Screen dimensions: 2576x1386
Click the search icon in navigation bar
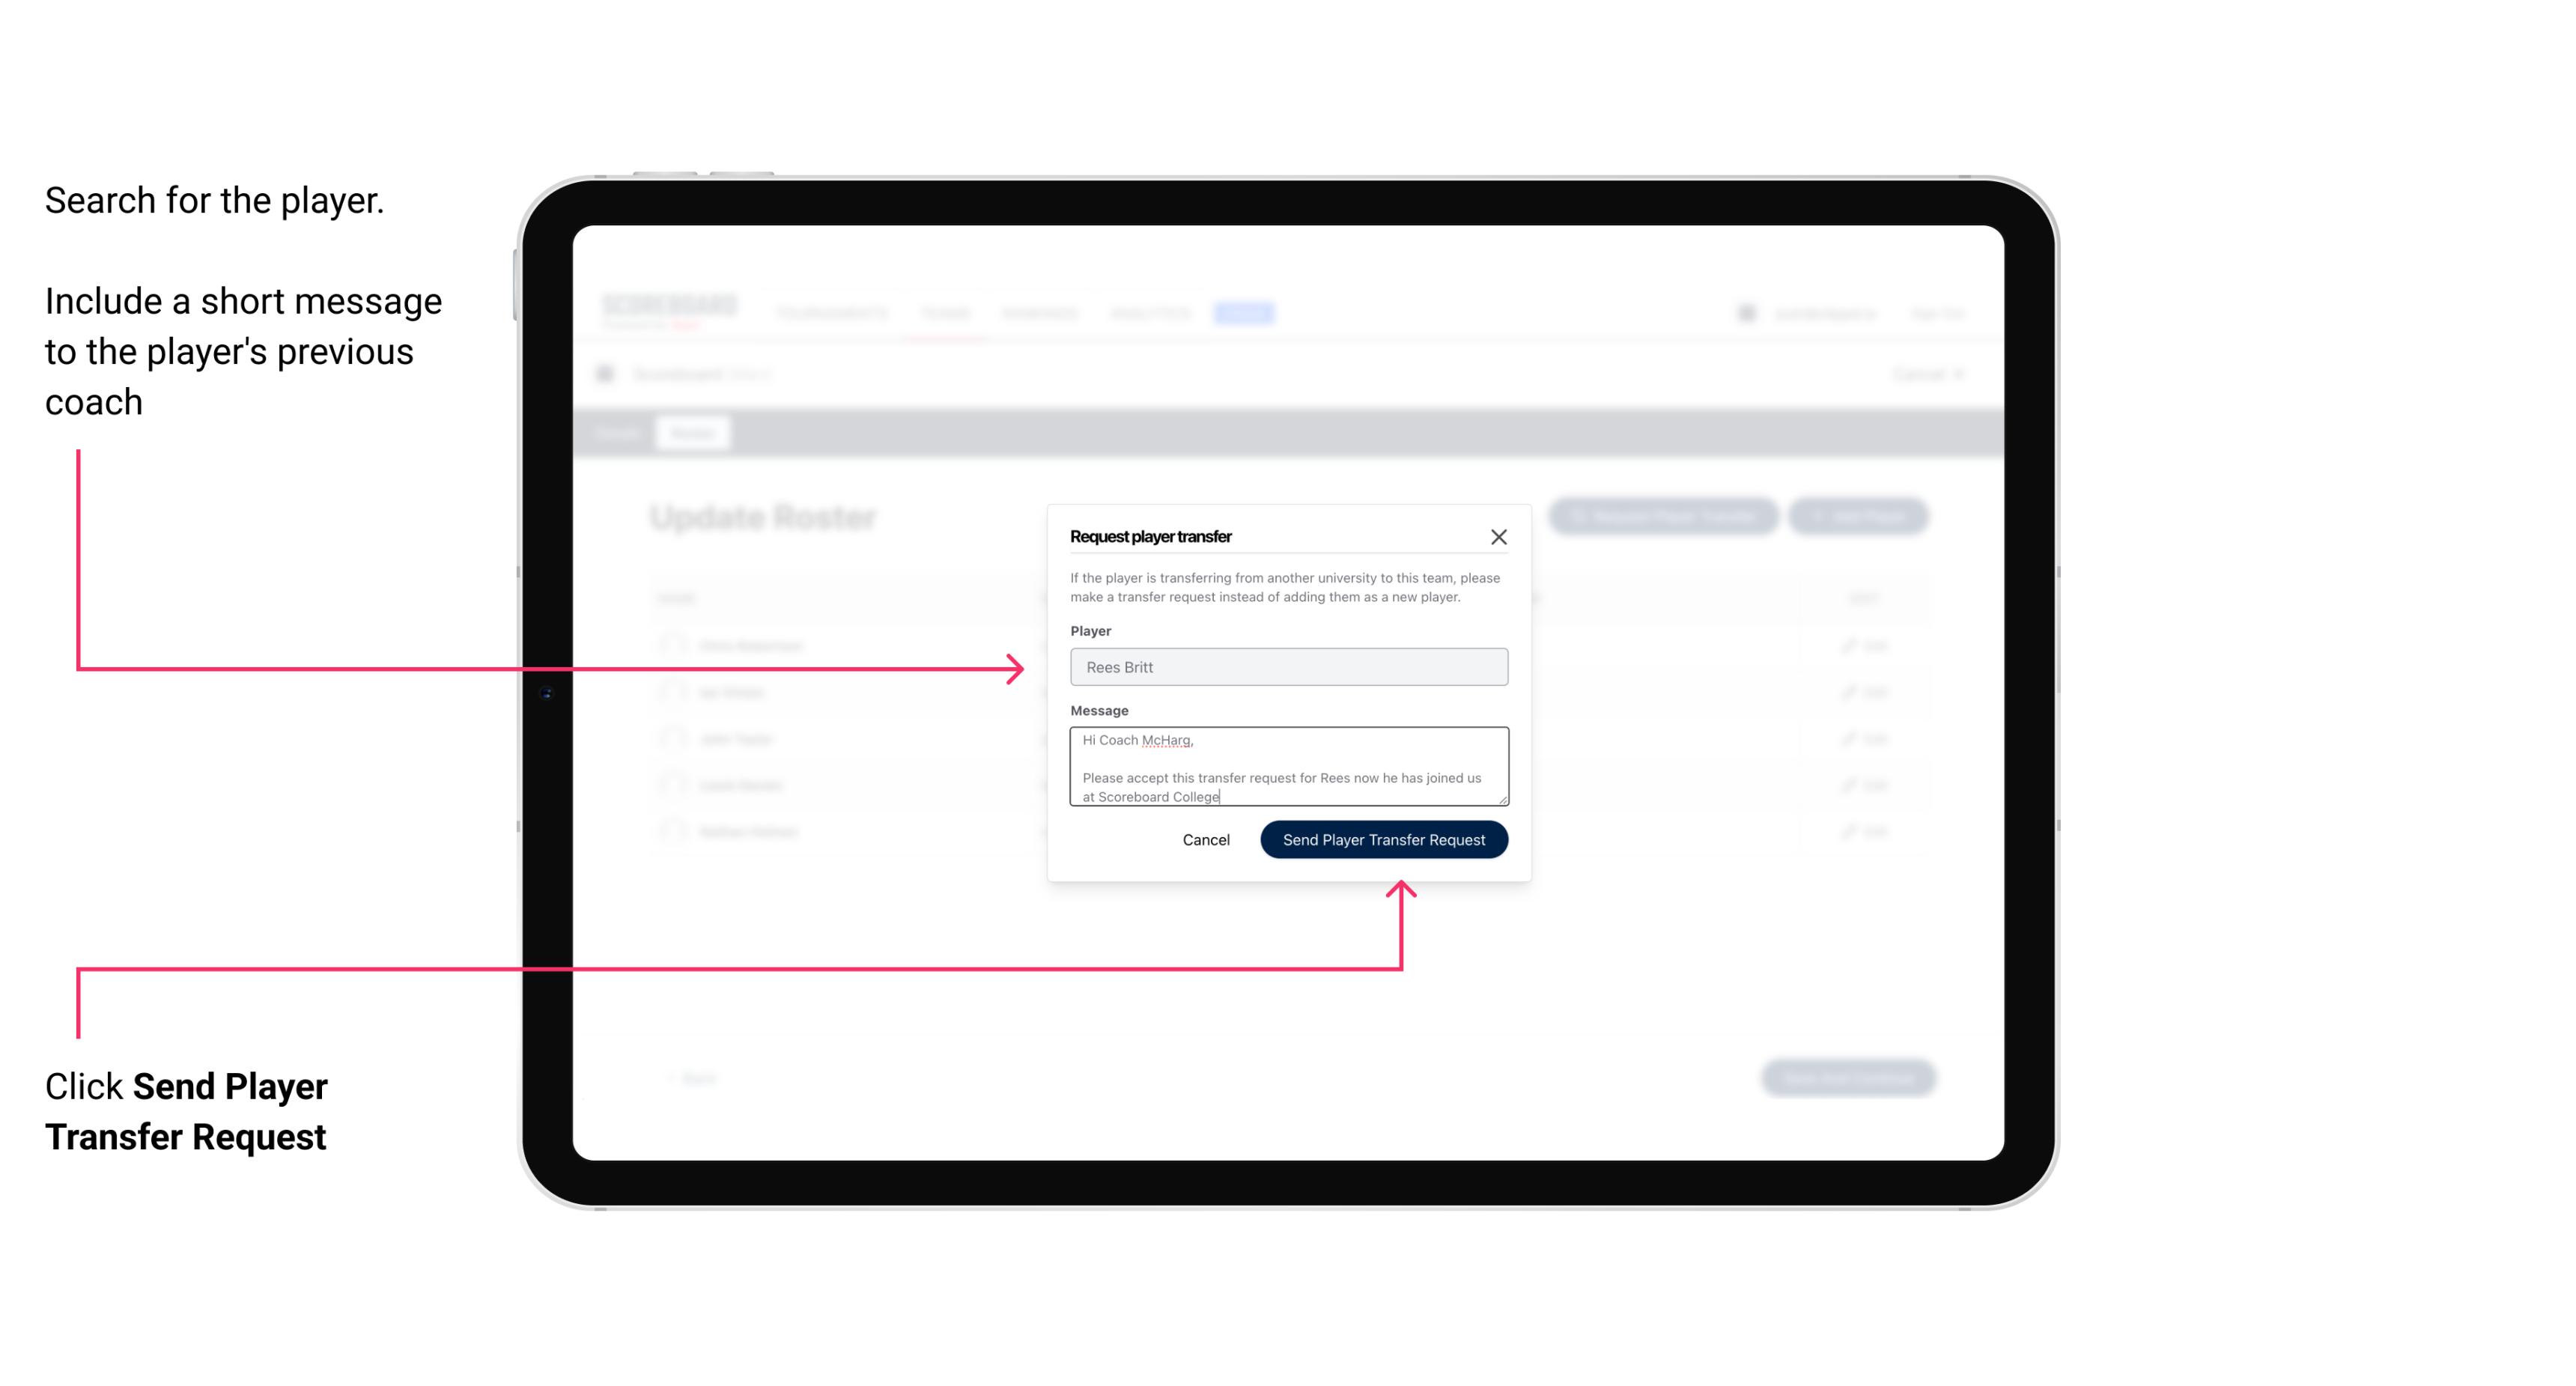point(1741,312)
